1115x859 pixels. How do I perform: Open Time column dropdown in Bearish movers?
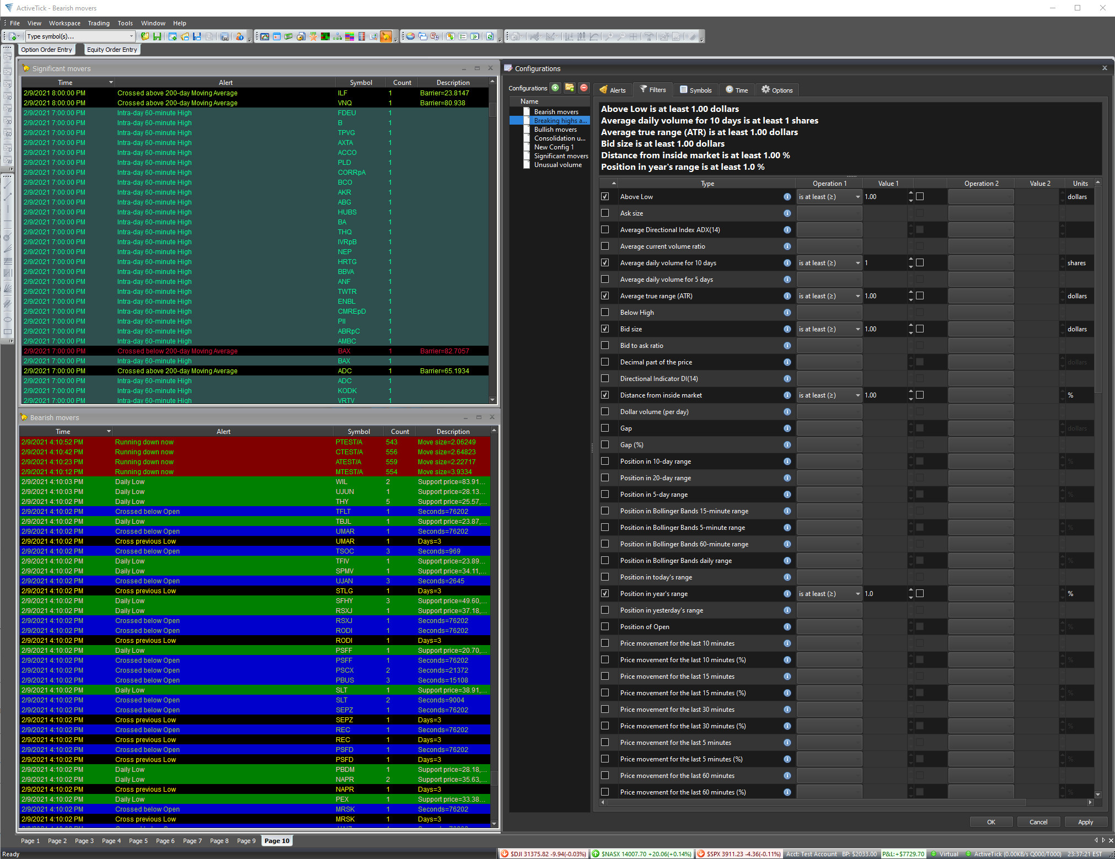tap(109, 431)
